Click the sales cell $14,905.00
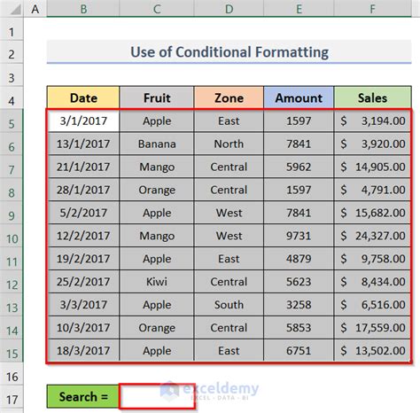Viewport: 420px width, 413px height. (x=372, y=167)
